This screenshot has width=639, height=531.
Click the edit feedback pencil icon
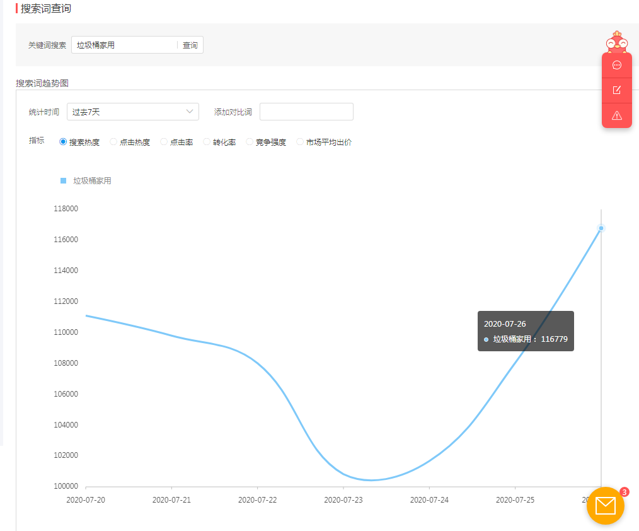pyautogui.click(x=616, y=90)
